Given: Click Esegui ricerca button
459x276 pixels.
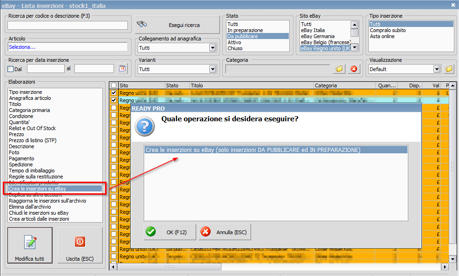Looking at the screenshot, I should pyautogui.click(x=177, y=25).
